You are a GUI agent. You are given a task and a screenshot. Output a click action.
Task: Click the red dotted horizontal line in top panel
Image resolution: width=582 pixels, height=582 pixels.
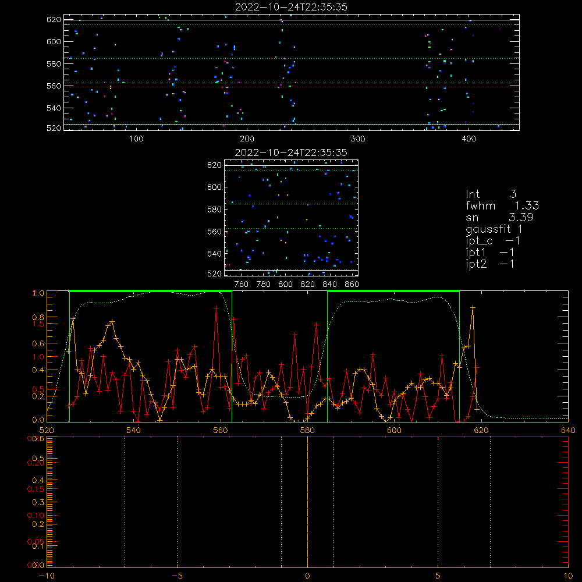292,87
